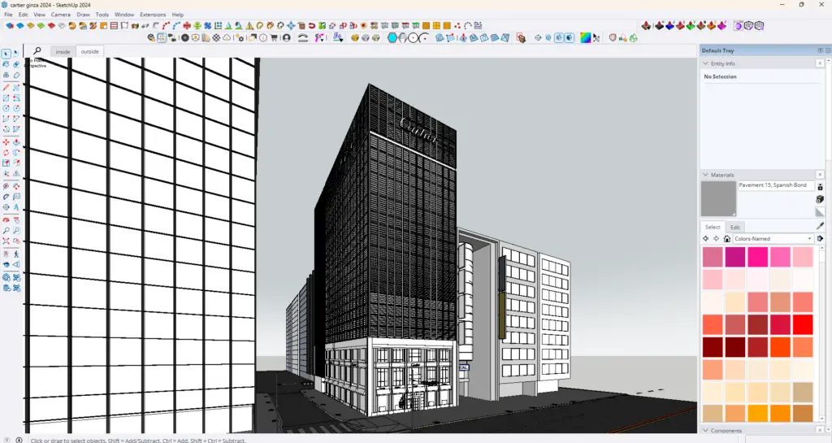Viewport: 832px width, 443px height.
Task: Click the rainbow gradient square icon
Action: pos(585,37)
